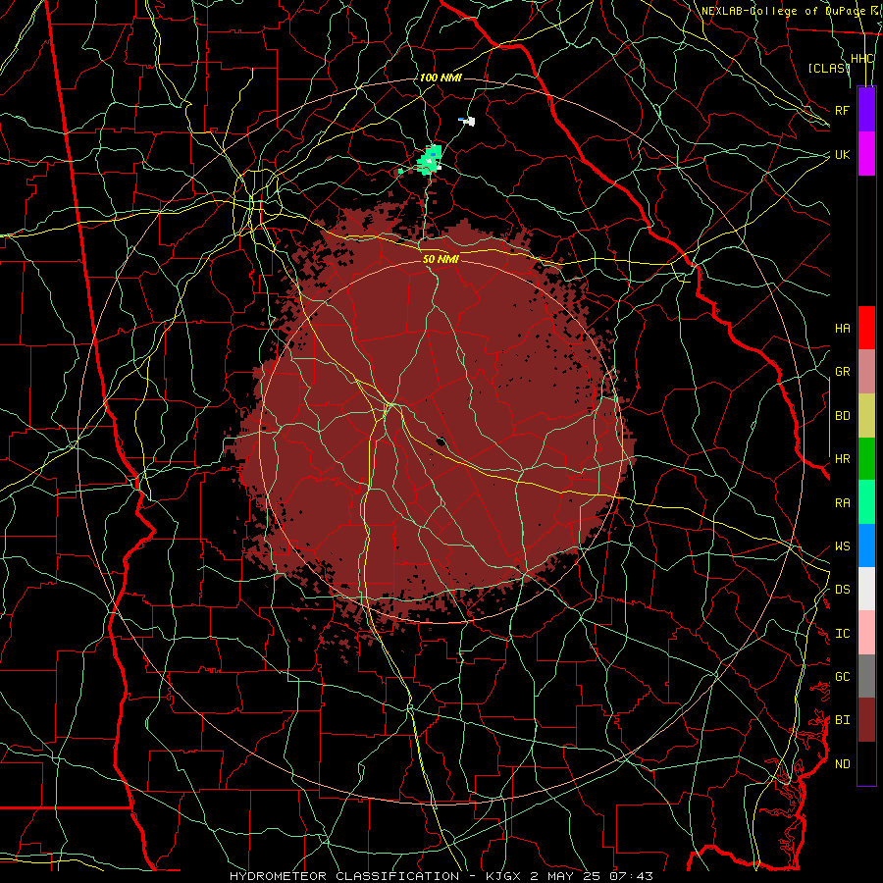Click the HHC product code text
Image resolution: width=883 pixels, height=883 pixels.
click(x=862, y=59)
